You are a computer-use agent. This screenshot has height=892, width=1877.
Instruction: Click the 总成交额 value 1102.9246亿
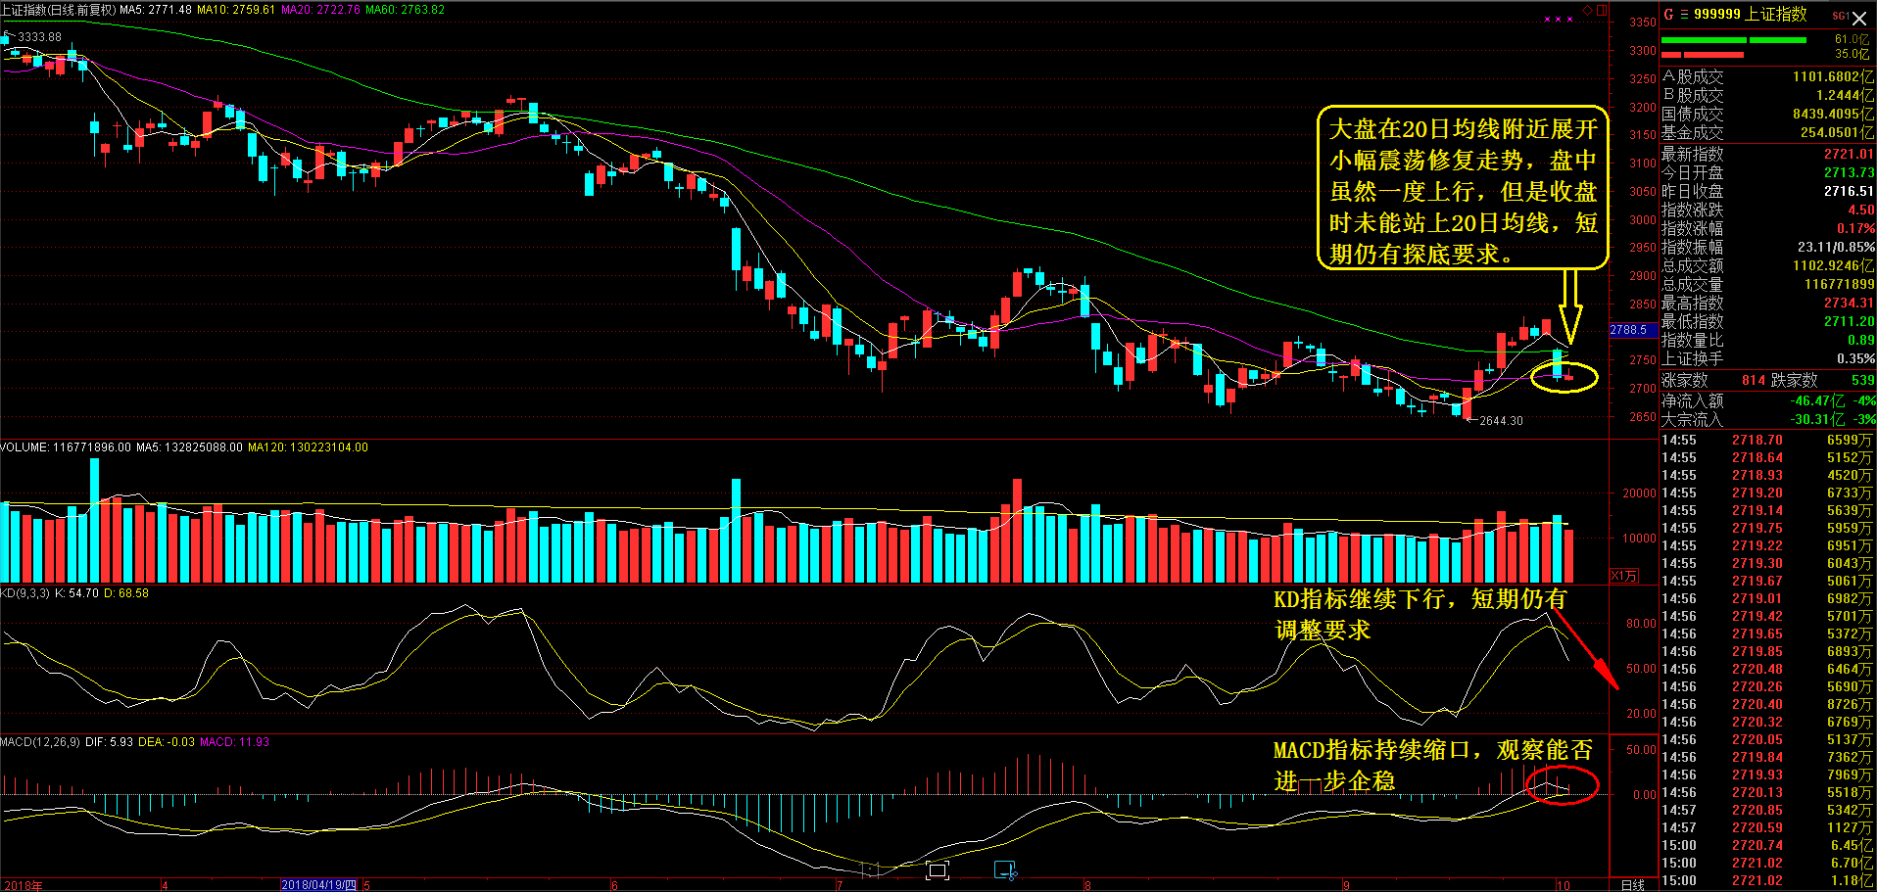point(1834,265)
